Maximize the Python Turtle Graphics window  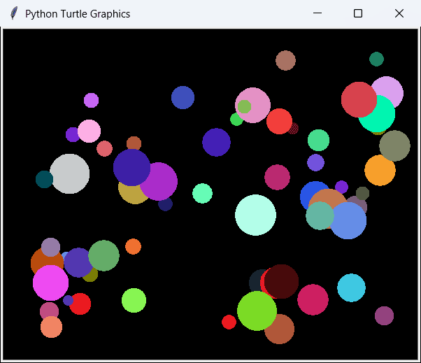(x=358, y=13)
